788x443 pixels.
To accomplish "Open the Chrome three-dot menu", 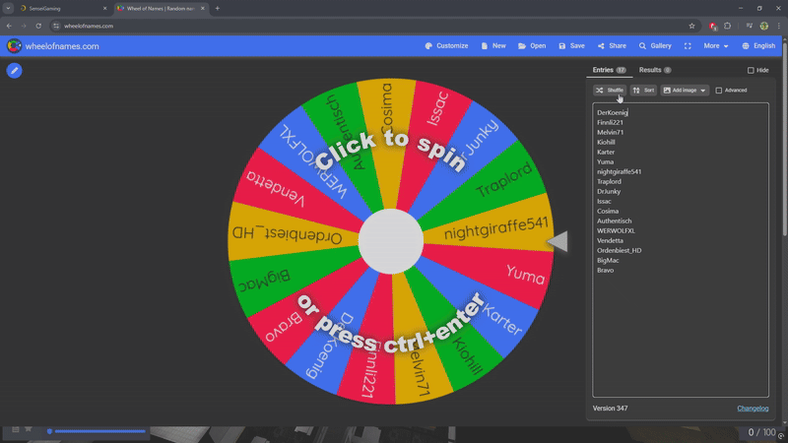I will [778, 26].
